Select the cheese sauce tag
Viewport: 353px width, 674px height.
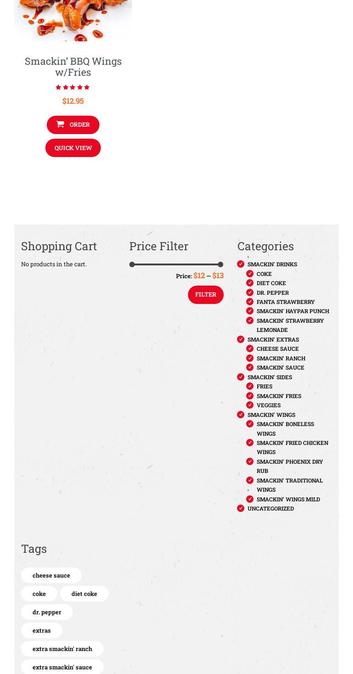click(51, 575)
